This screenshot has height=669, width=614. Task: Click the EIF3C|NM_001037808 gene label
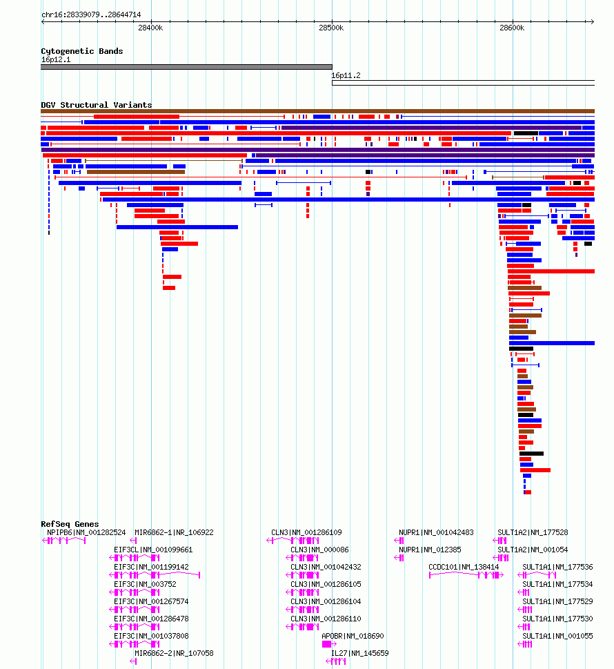coord(151,636)
